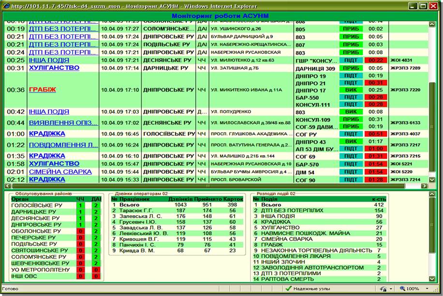Click events table scroll down arrow
Image resolution: width=443 pixels, height=296 pixels.
(x=432, y=179)
